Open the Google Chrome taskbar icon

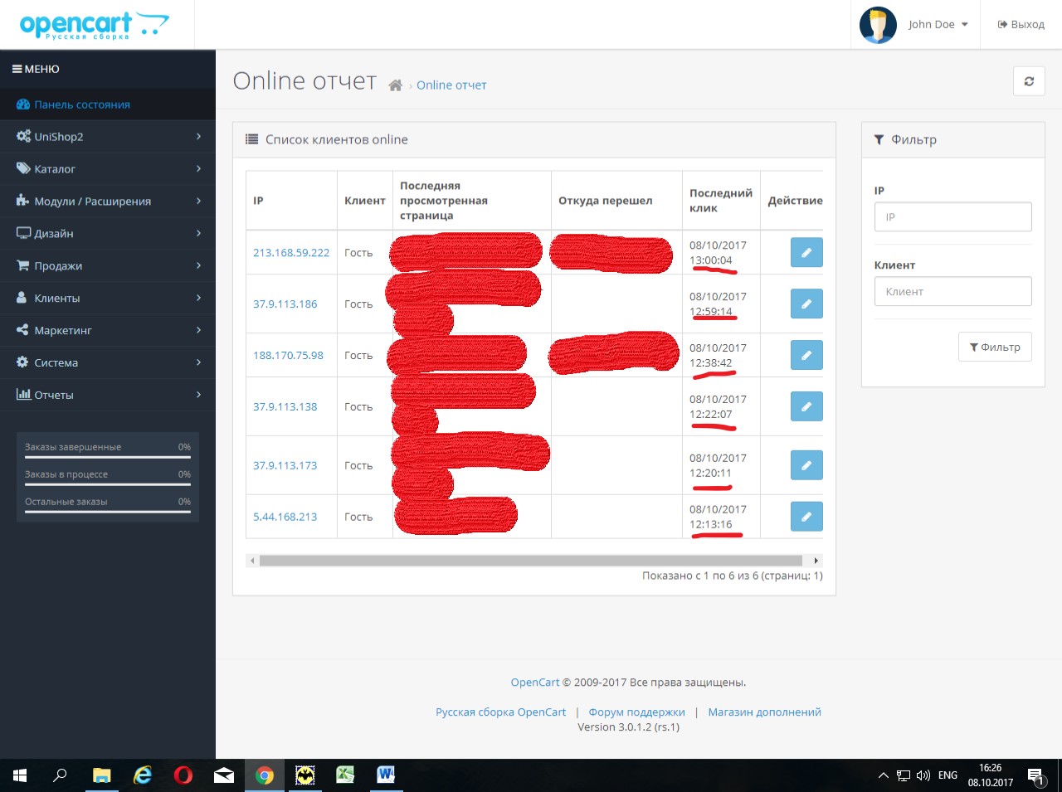coord(265,775)
